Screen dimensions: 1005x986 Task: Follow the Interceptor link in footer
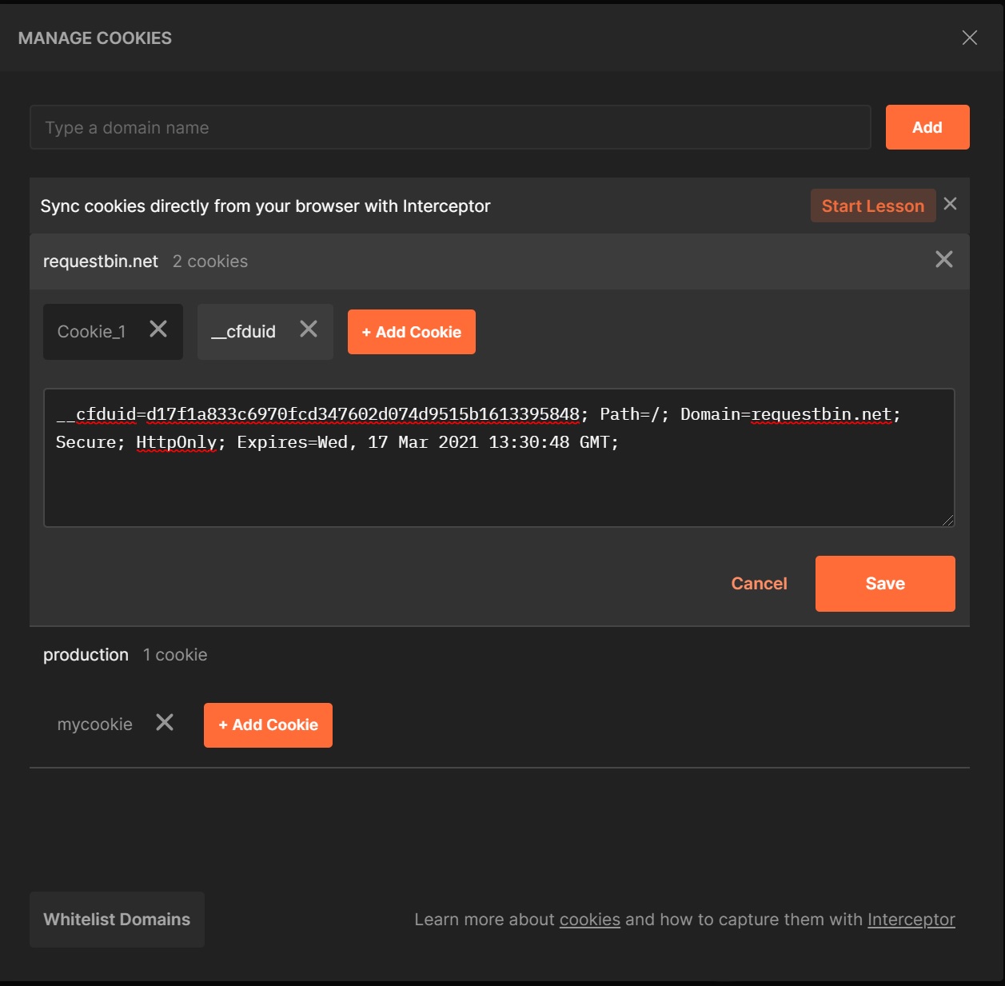pyautogui.click(x=911, y=920)
